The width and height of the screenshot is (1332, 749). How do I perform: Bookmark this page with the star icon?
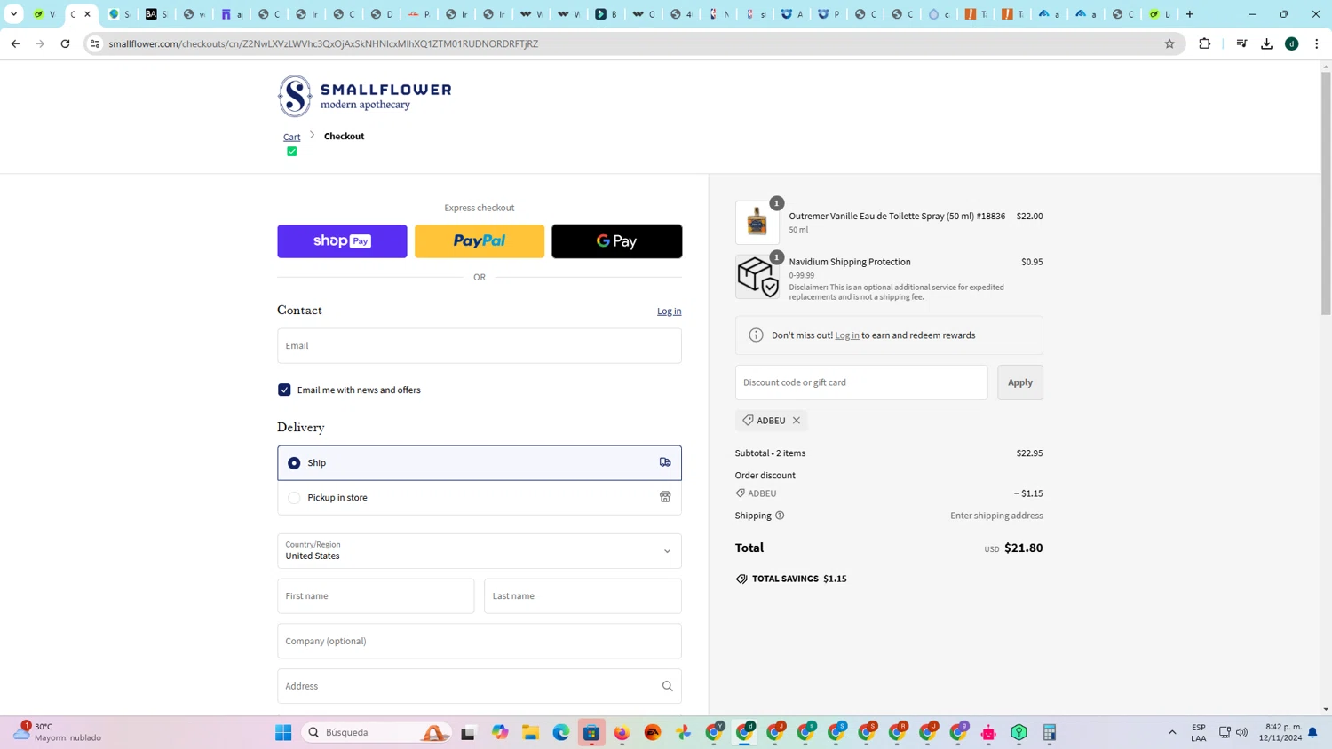pyautogui.click(x=1169, y=43)
